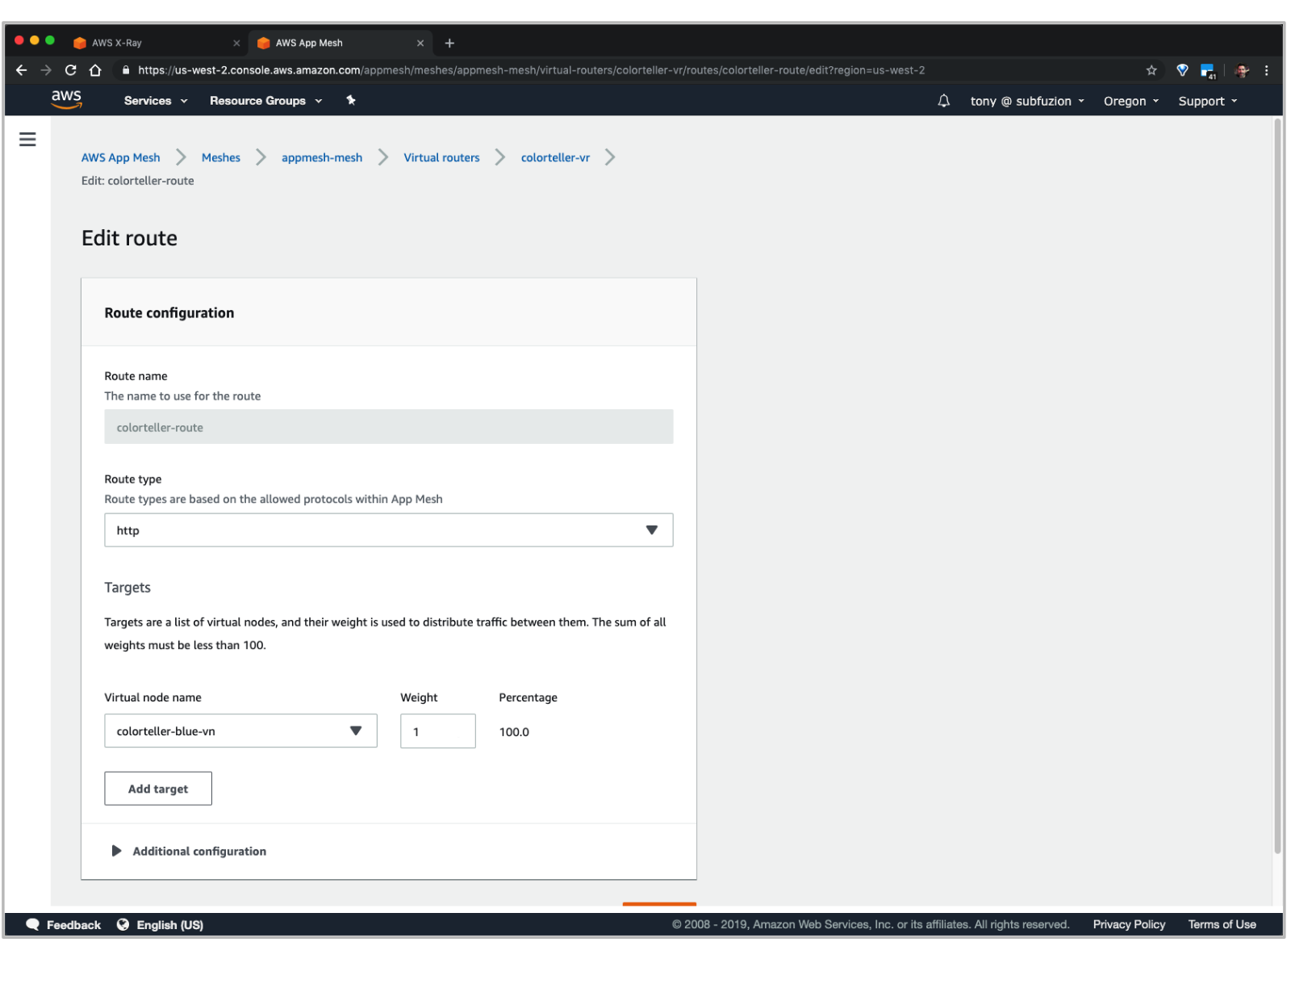
Task: Click the blue shield extension icon
Action: click(x=1182, y=70)
